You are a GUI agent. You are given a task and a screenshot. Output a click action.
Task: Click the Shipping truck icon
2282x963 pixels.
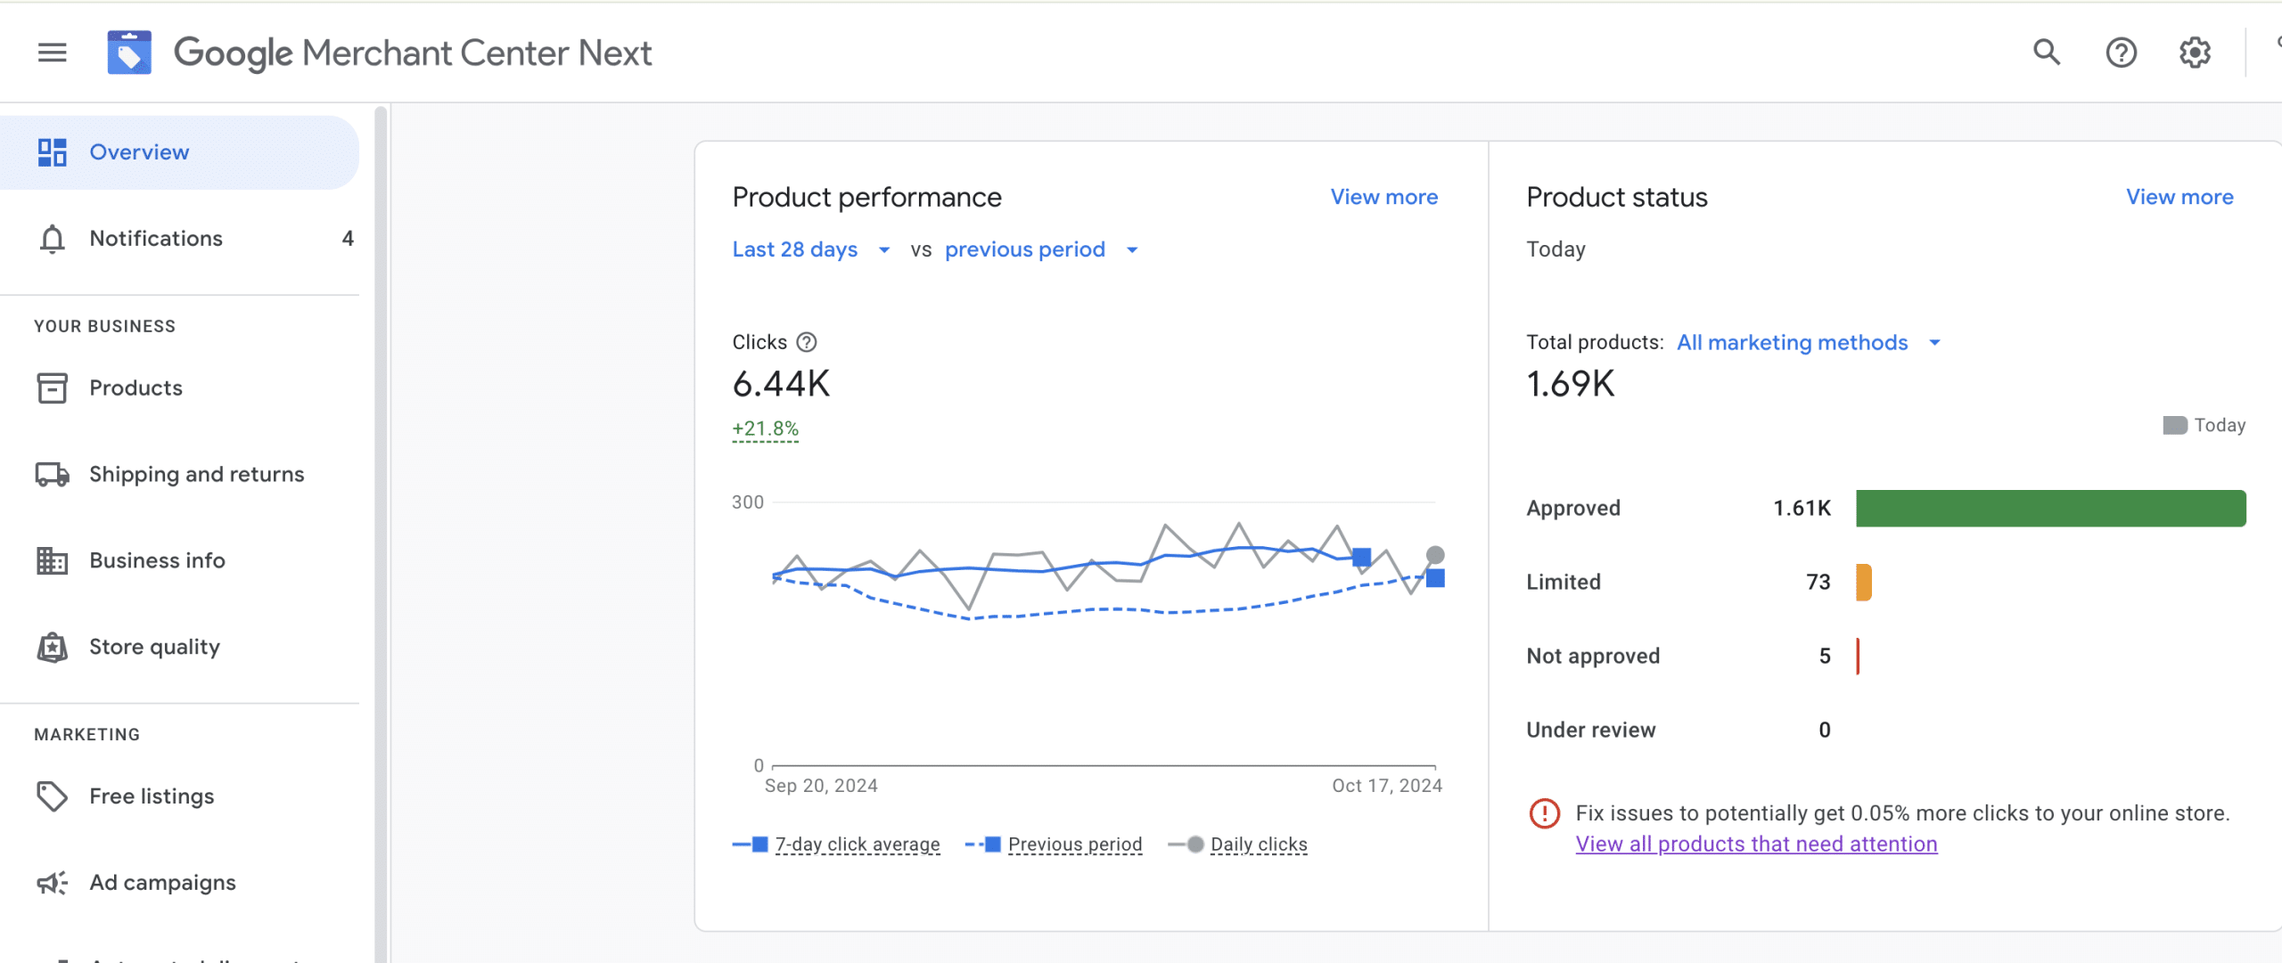(53, 475)
